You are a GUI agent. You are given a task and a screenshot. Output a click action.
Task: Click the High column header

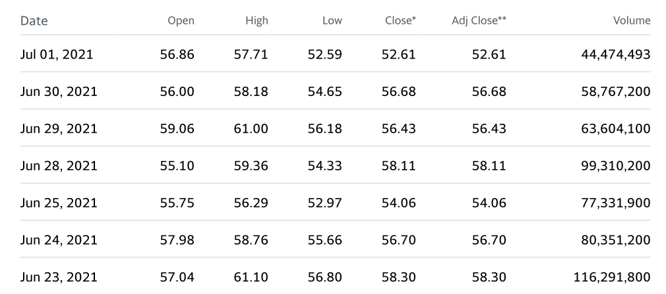coord(257,21)
